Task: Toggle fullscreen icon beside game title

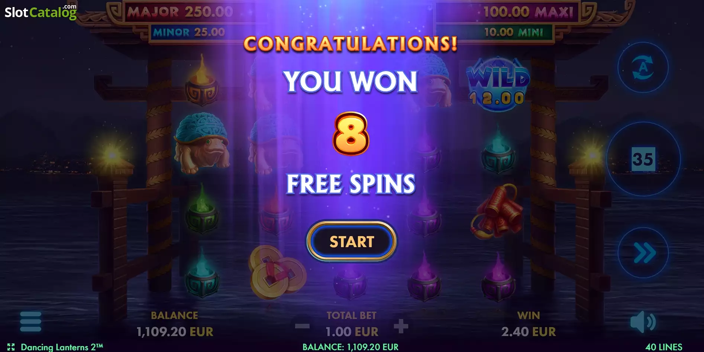Action: (x=11, y=347)
